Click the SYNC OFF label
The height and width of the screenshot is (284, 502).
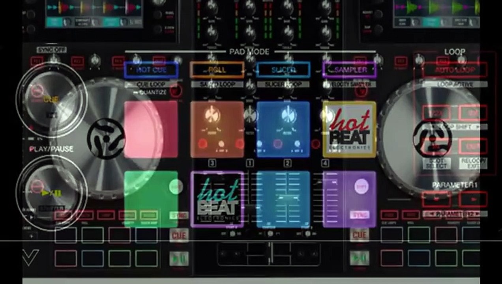coord(52,50)
